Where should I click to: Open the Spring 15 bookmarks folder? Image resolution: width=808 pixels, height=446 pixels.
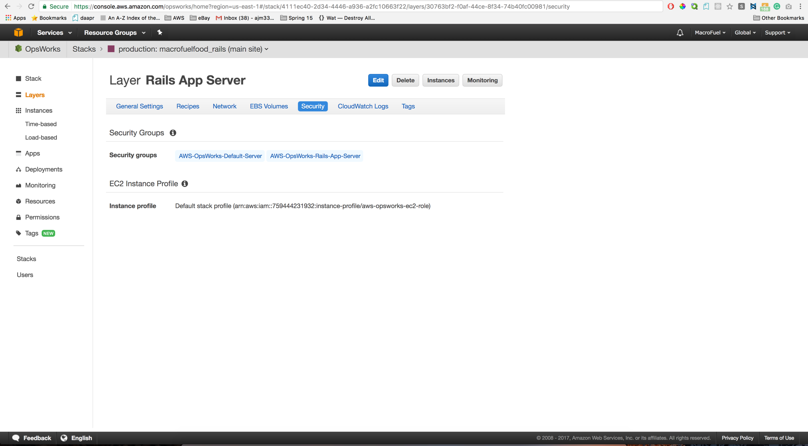pyautogui.click(x=296, y=18)
